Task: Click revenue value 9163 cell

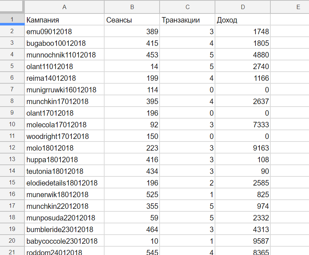Action: (x=243, y=148)
